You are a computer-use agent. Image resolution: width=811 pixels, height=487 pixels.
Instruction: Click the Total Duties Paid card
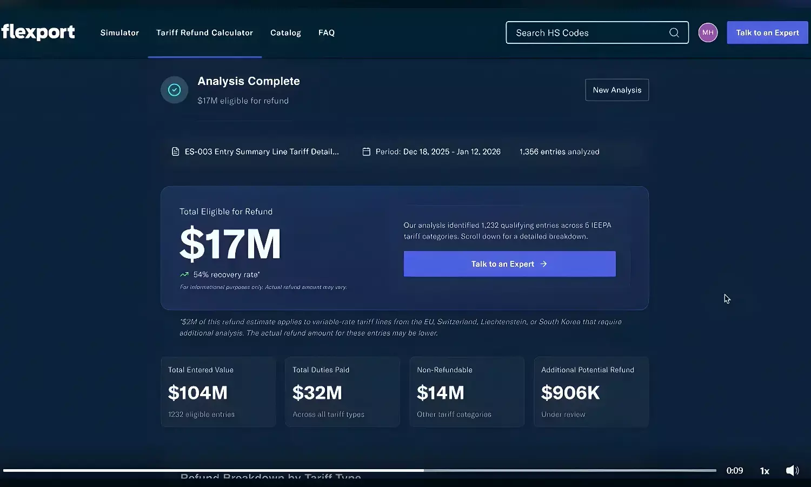click(342, 392)
